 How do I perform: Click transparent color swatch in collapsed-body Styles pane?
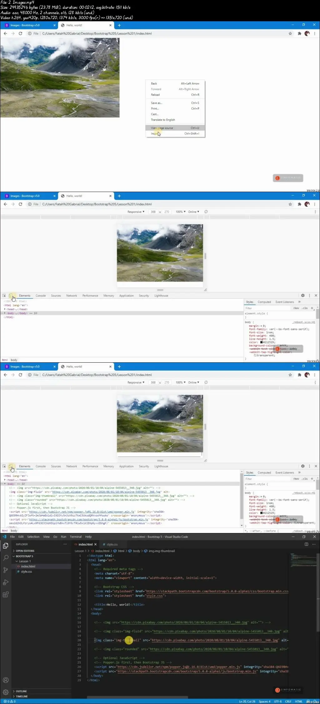click(255, 355)
